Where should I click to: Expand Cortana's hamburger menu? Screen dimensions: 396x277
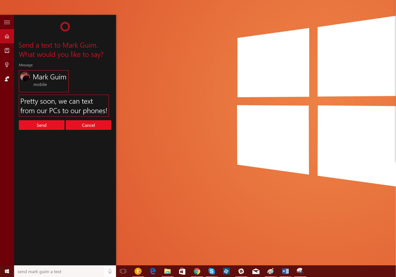click(7, 22)
